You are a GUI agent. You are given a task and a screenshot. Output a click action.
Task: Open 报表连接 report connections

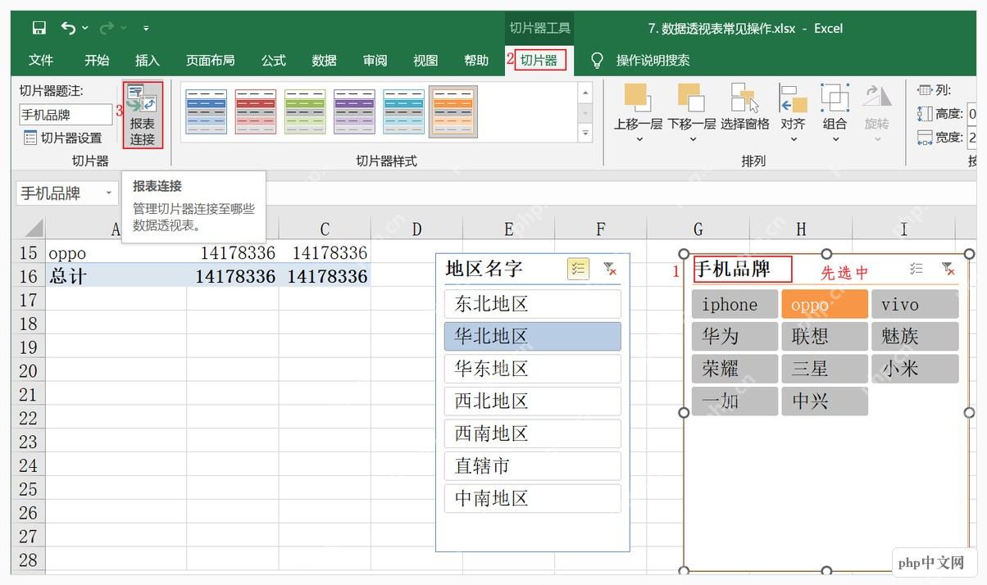(x=143, y=115)
